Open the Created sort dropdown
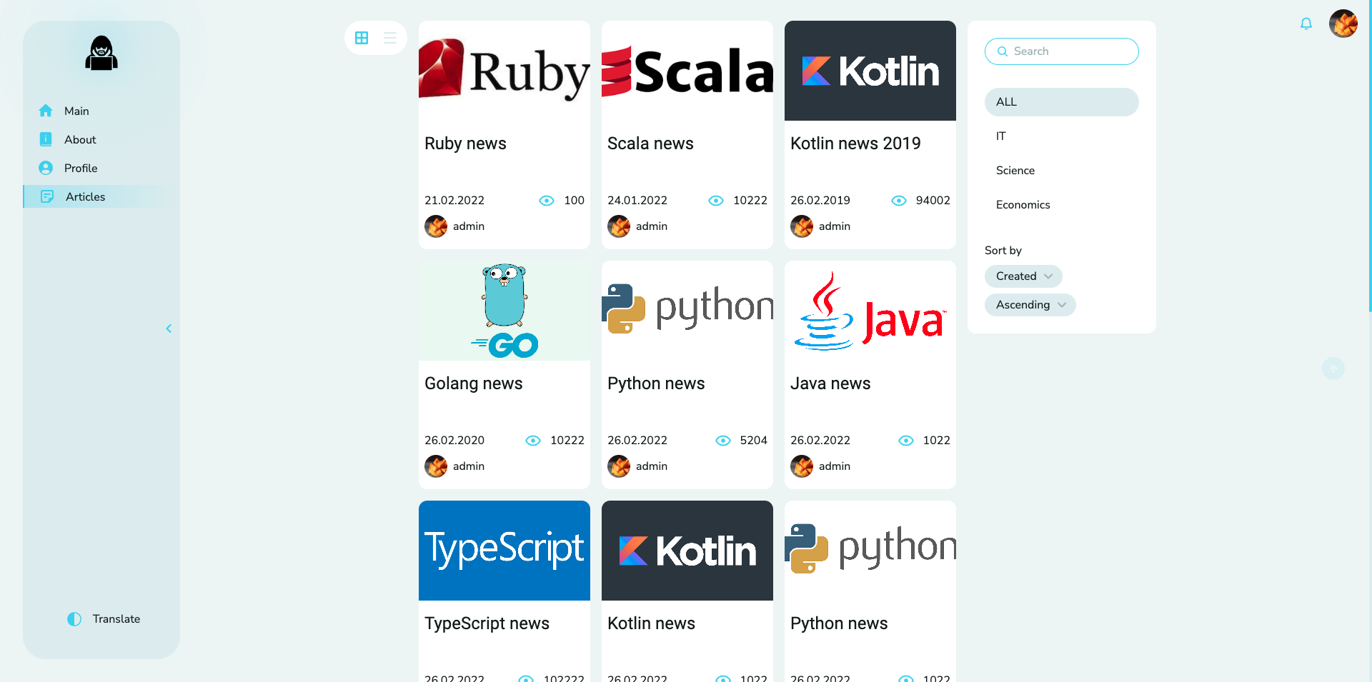The height and width of the screenshot is (682, 1372). point(1023,276)
